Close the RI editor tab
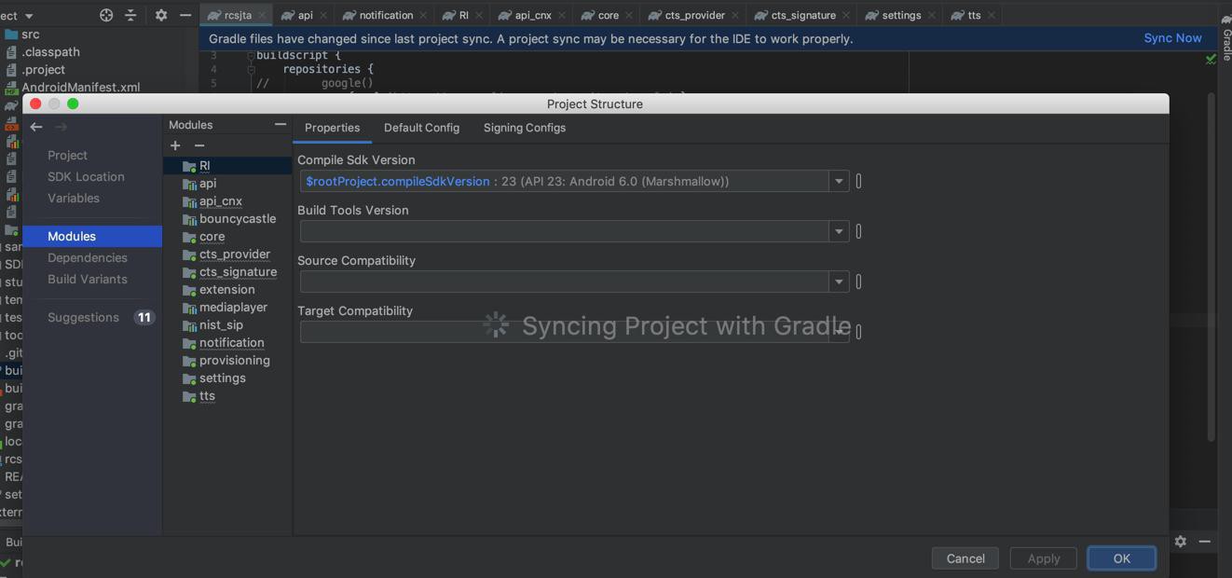This screenshot has height=578, width=1232. click(x=479, y=15)
